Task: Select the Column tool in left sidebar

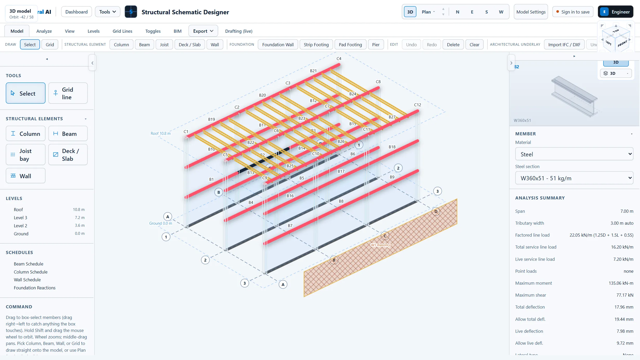Action: pyautogui.click(x=25, y=134)
